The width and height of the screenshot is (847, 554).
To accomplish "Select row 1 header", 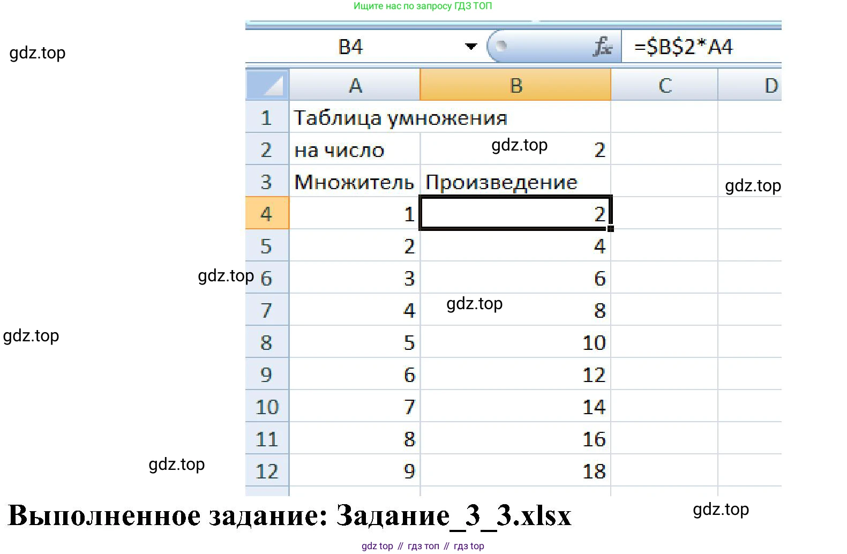I will (x=267, y=117).
